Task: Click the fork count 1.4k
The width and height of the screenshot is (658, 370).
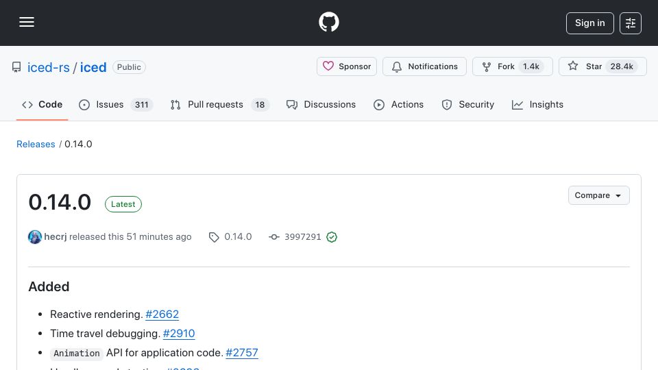Action: click(531, 66)
